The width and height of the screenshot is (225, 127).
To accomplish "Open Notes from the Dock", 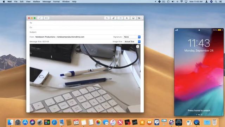I will pos(84,122).
